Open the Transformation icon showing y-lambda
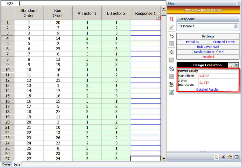 click(171, 68)
